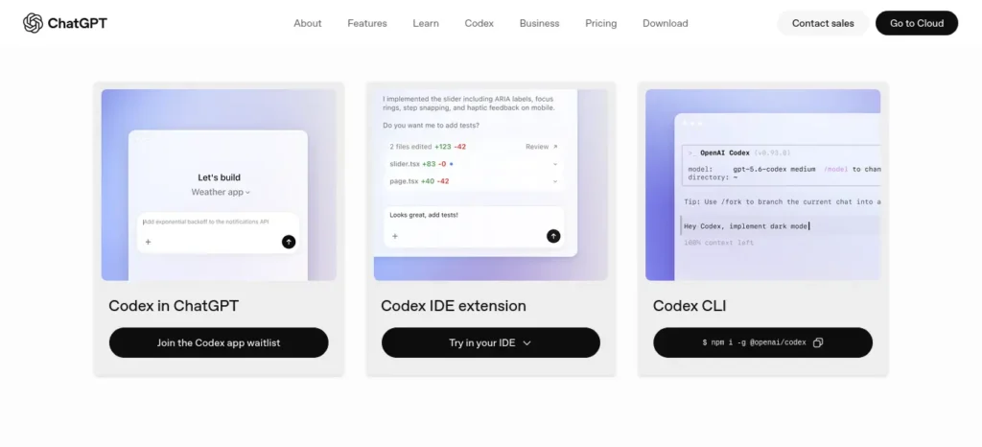Screen dimensions: 982x447
Task: Copy the npm install command icon
Action: click(818, 342)
